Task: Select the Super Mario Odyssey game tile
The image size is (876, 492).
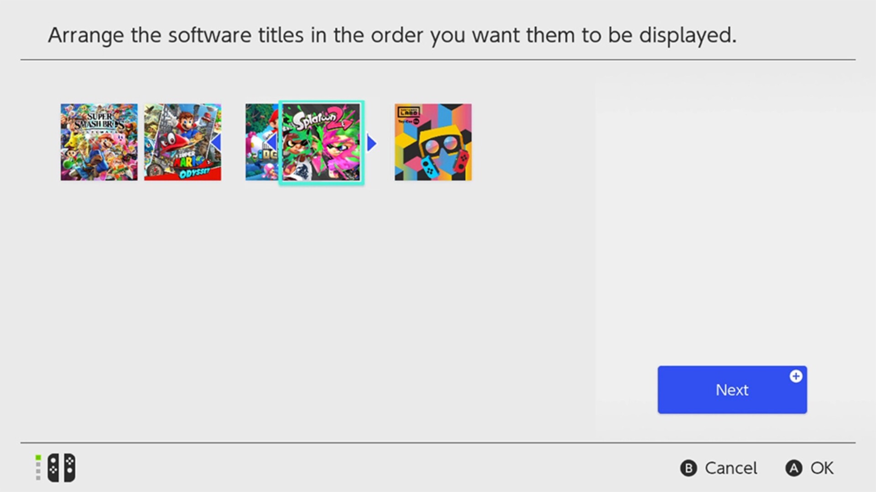Action: [182, 142]
